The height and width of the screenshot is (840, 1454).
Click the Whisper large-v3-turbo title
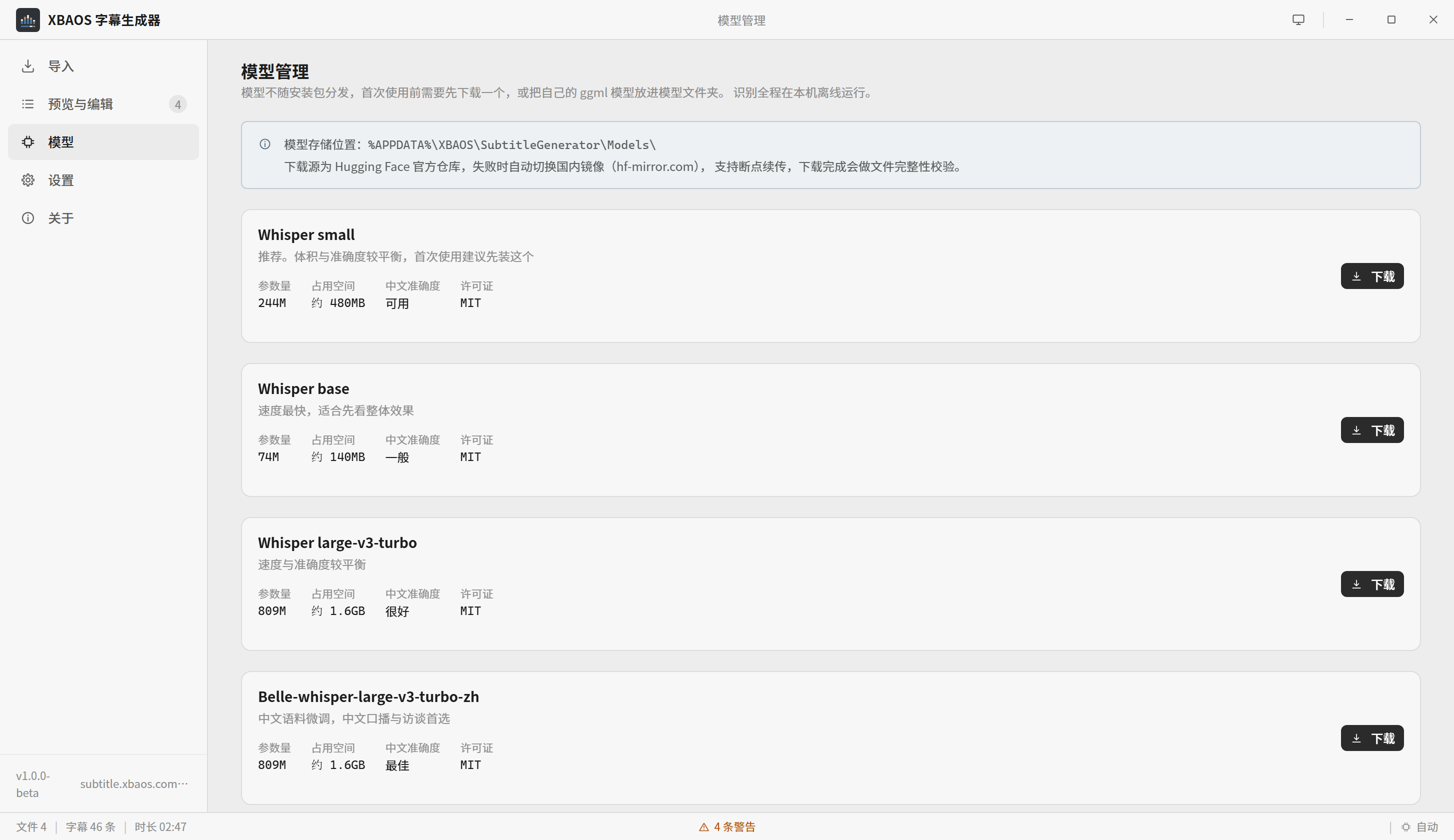pos(337,543)
